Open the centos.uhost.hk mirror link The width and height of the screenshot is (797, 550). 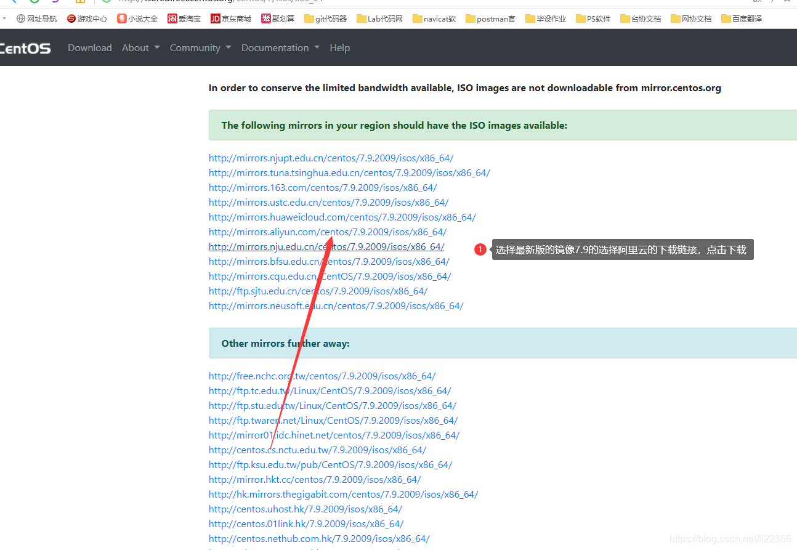tap(305, 509)
